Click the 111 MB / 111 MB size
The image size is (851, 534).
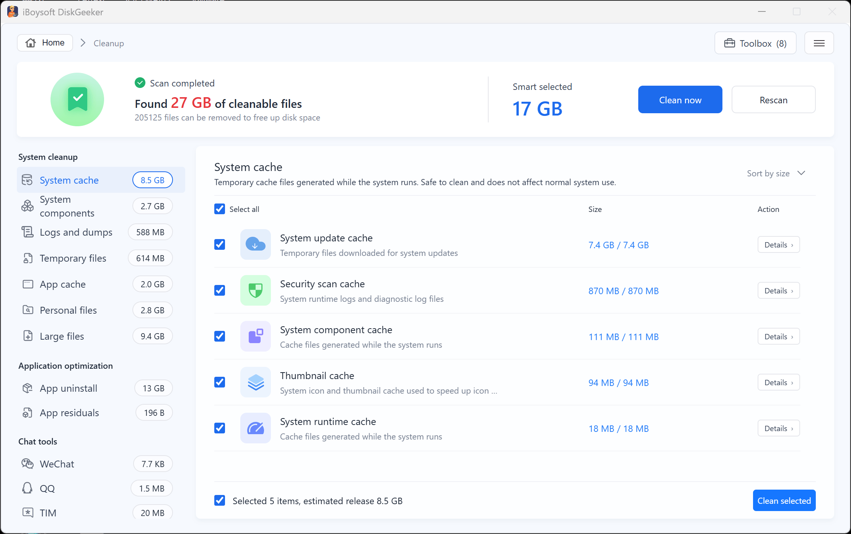[623, 337]
